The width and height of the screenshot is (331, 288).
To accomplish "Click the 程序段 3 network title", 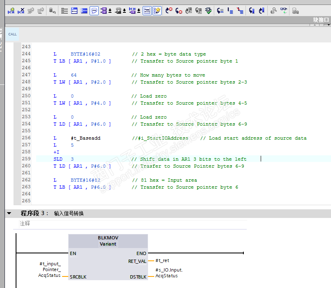I will tap(35, 213).
